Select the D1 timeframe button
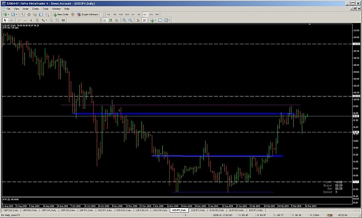This screenshot has height=218, width=362. 145,14
